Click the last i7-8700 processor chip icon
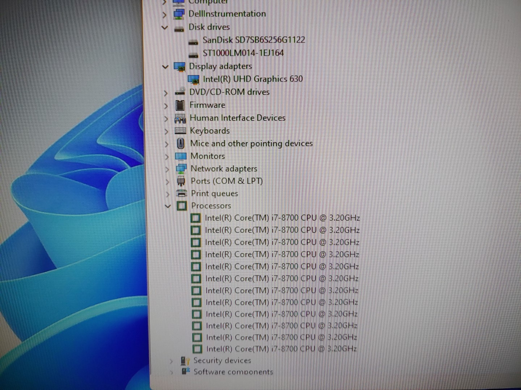 [x=197, y=349]
